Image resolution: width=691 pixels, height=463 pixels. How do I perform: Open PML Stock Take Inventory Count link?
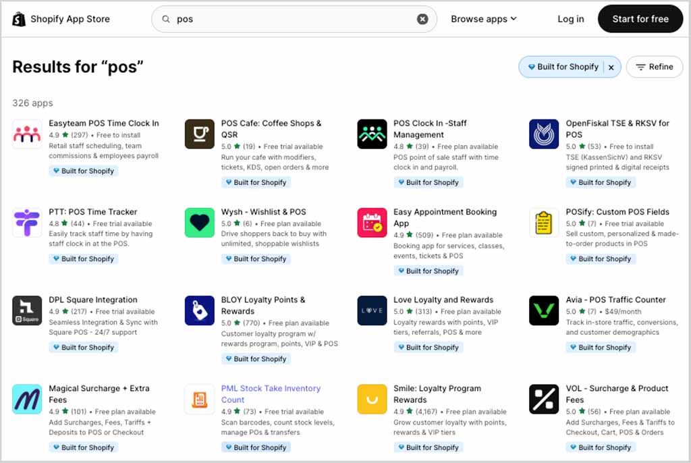[271, 393]
